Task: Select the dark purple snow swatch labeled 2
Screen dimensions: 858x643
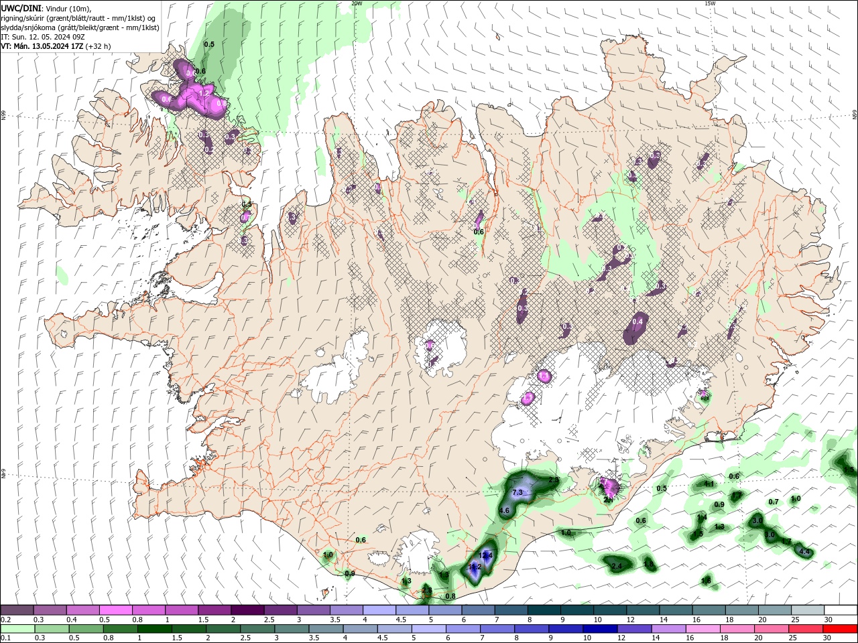Action: point(247,610)
